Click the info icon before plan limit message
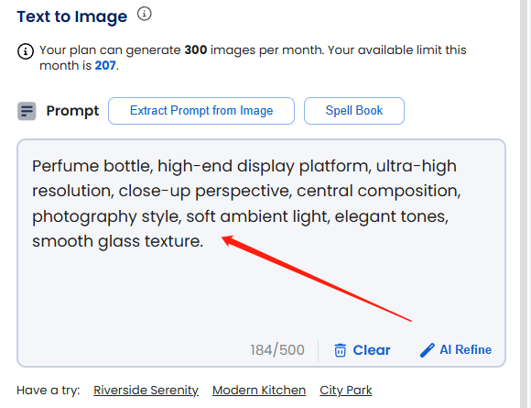This screenshot has height=408, width=531. coord(26,51)
